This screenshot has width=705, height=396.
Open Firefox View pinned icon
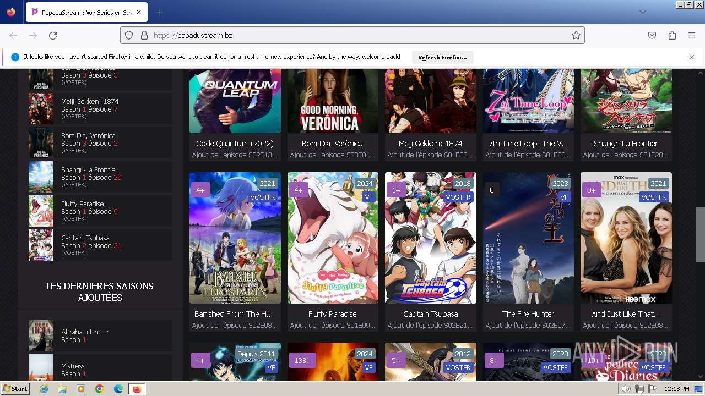(11, 12)
